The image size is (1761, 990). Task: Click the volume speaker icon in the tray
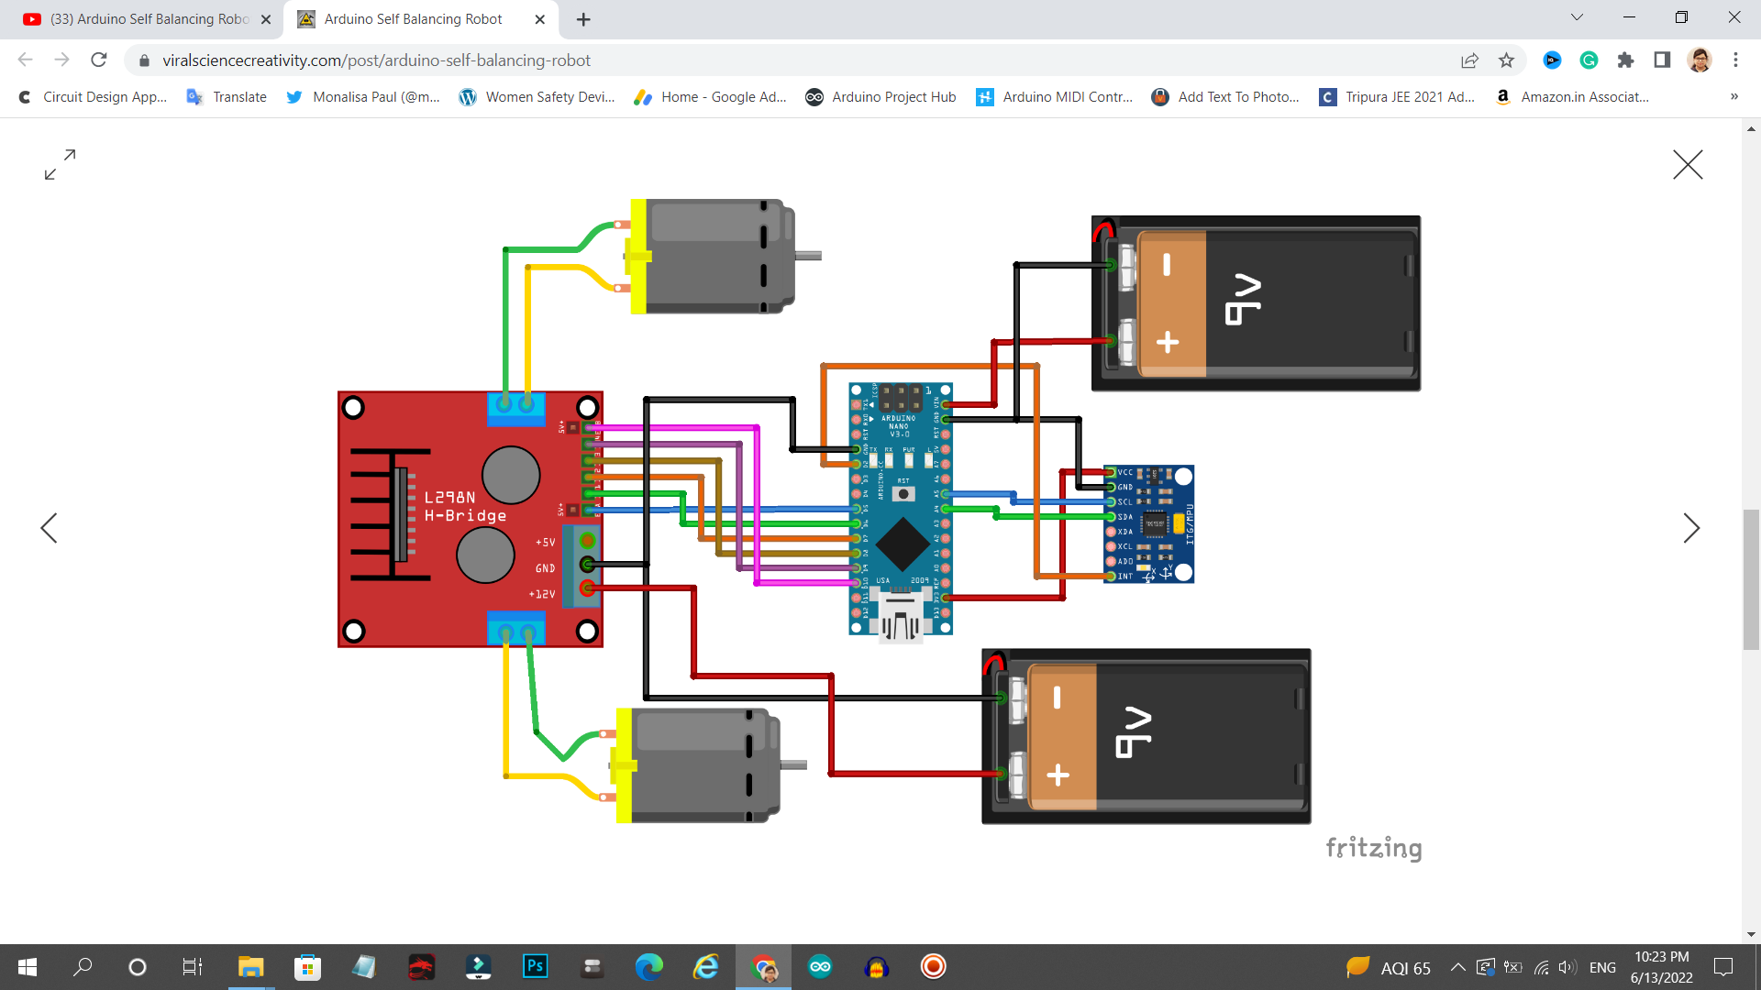tap(1566, 966)
